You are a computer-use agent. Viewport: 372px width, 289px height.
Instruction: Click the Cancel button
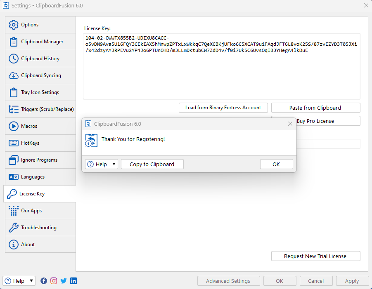(x=316, y=281)
